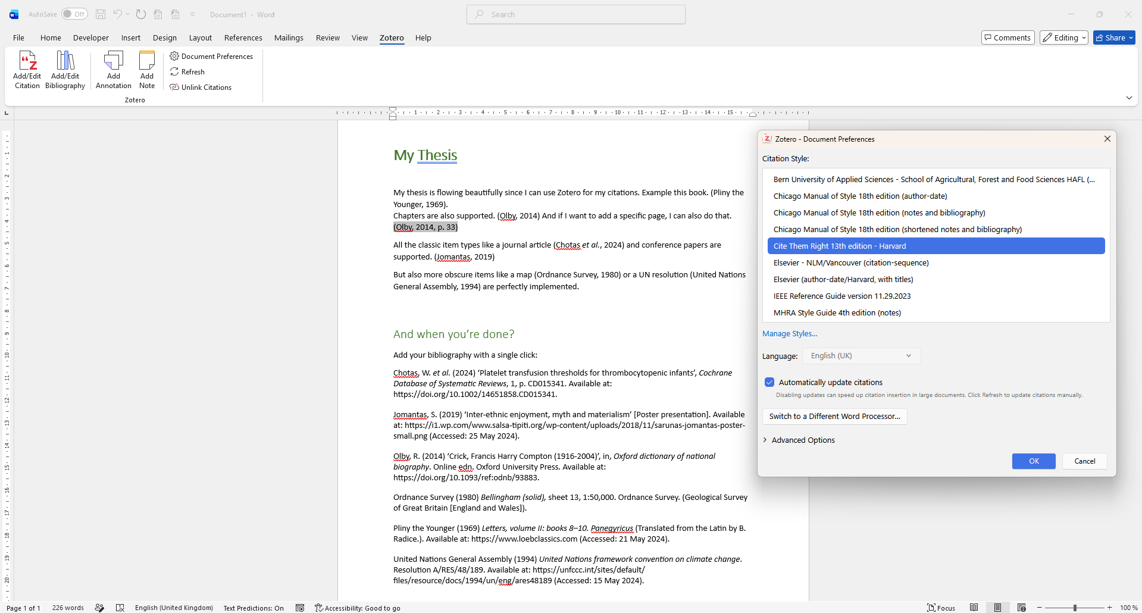Screen dimensions: 1142x613
Task: Select Chicago 18th edition (shortened notes and bibliography)
Action: tap(936, 229)
